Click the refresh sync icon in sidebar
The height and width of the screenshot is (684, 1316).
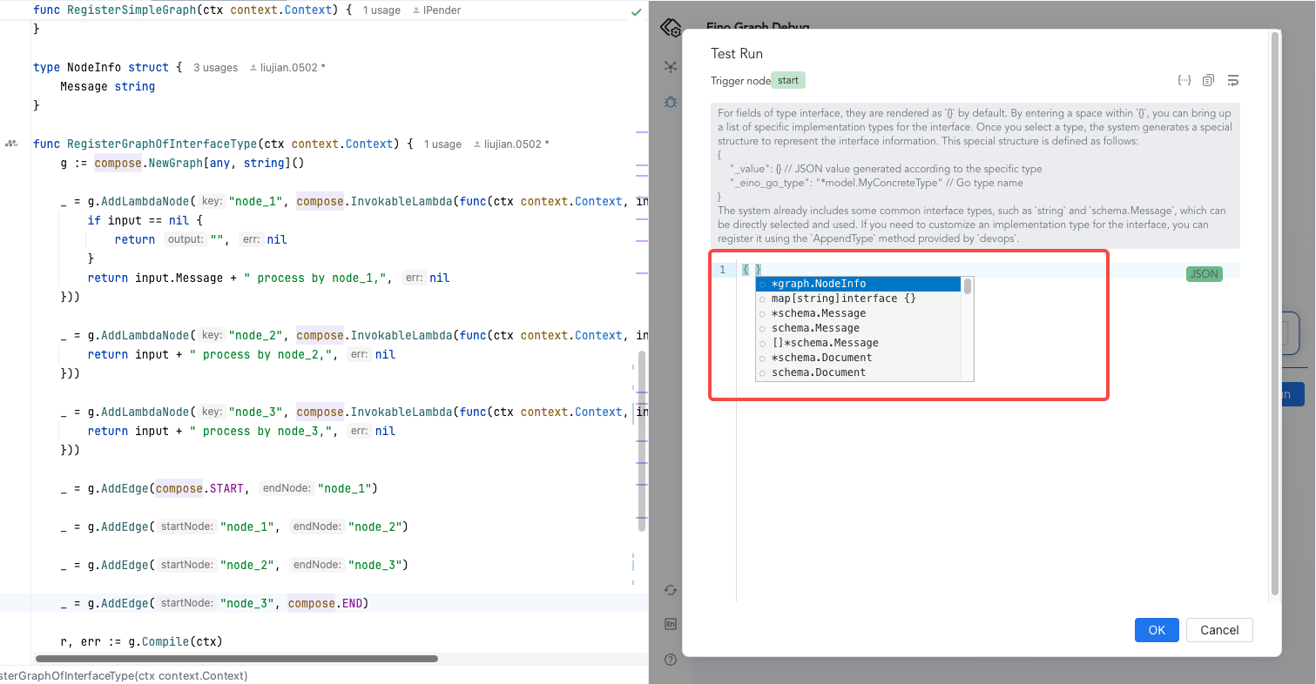[670, 590]
